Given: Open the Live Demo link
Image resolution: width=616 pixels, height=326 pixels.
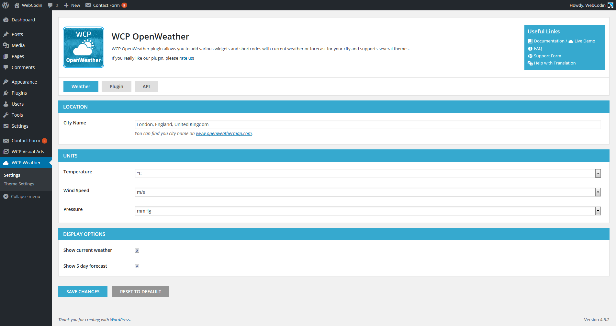Looking at the screenshot, I should click(585, 41).
